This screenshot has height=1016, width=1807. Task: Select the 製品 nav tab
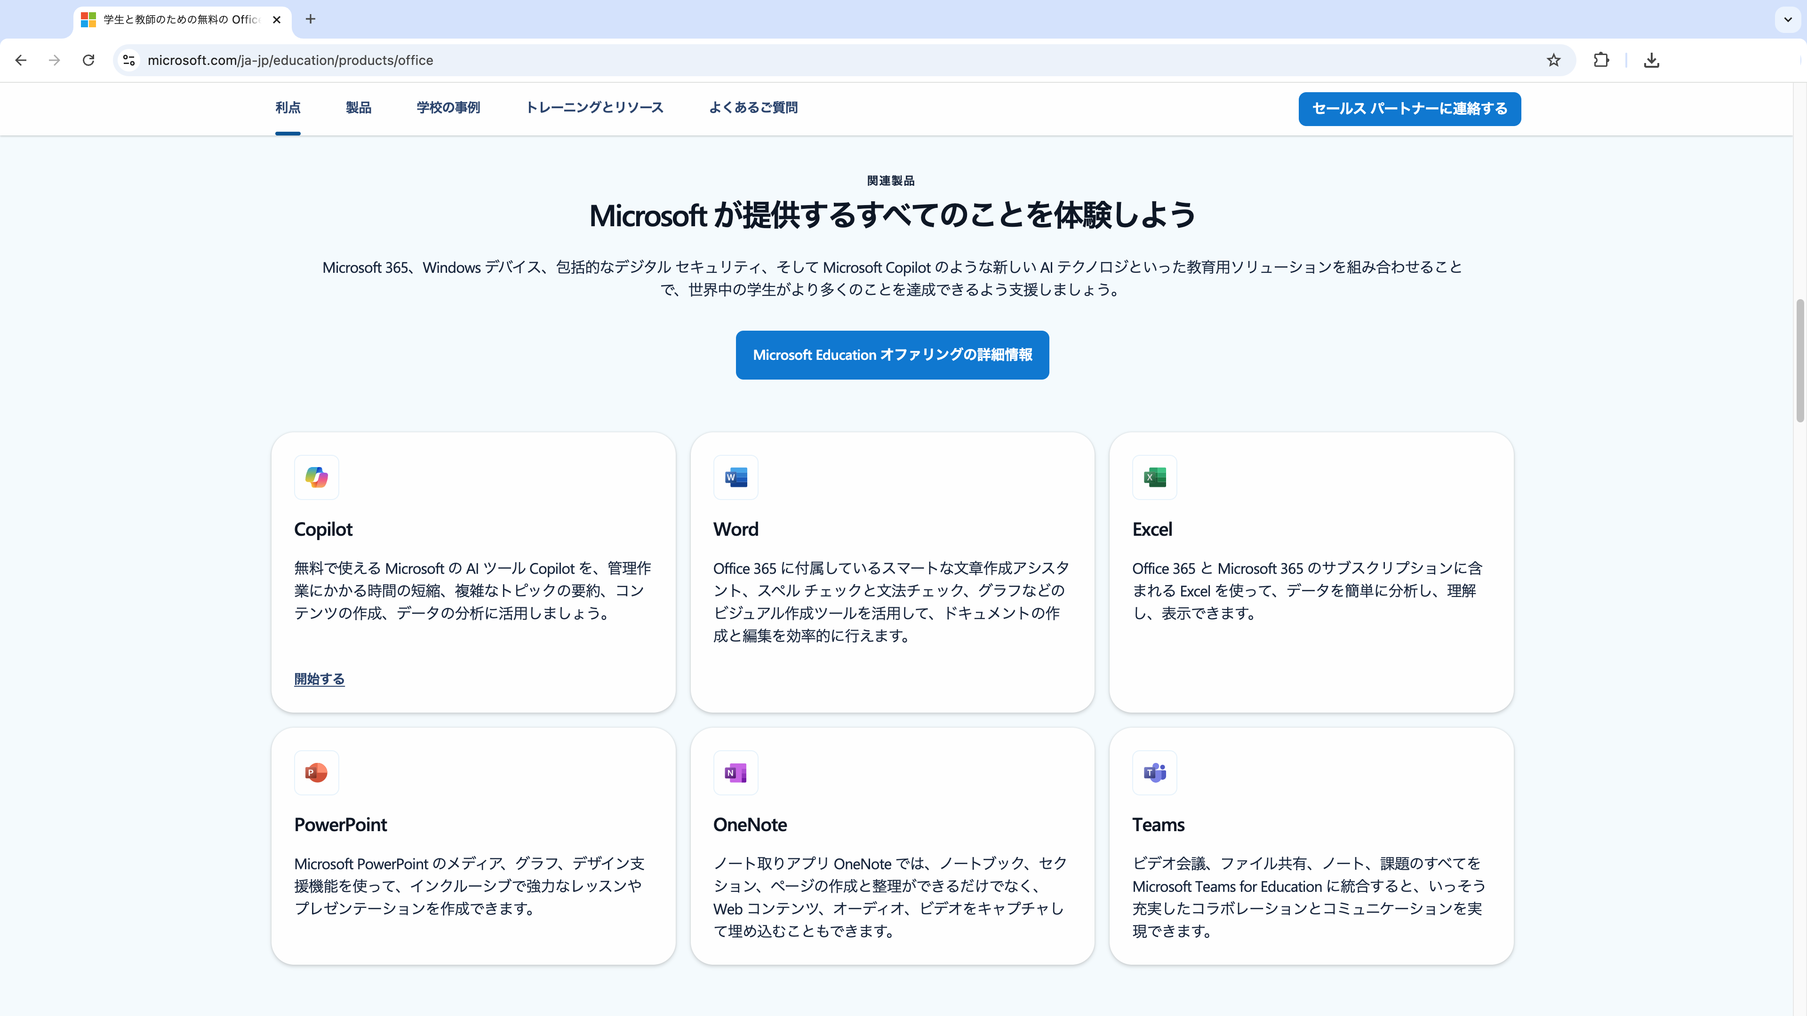pos(359,108)
